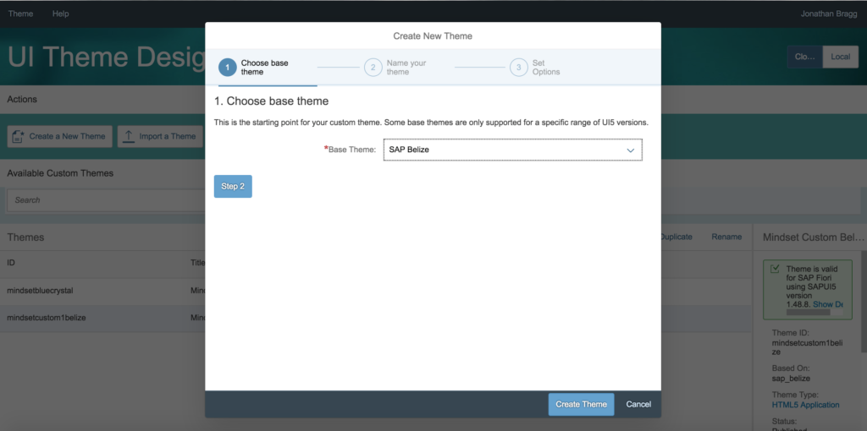This screenshot has width=867, height=431.
Task: Select the Clo... toggle button
Action: 805,57
